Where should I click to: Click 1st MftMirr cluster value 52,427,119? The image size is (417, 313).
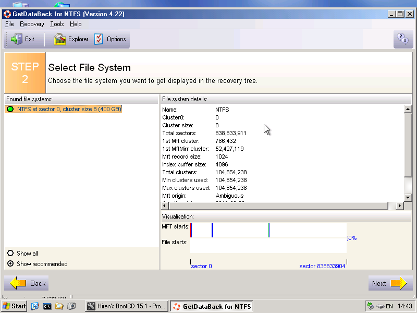[x=229, y=149]
